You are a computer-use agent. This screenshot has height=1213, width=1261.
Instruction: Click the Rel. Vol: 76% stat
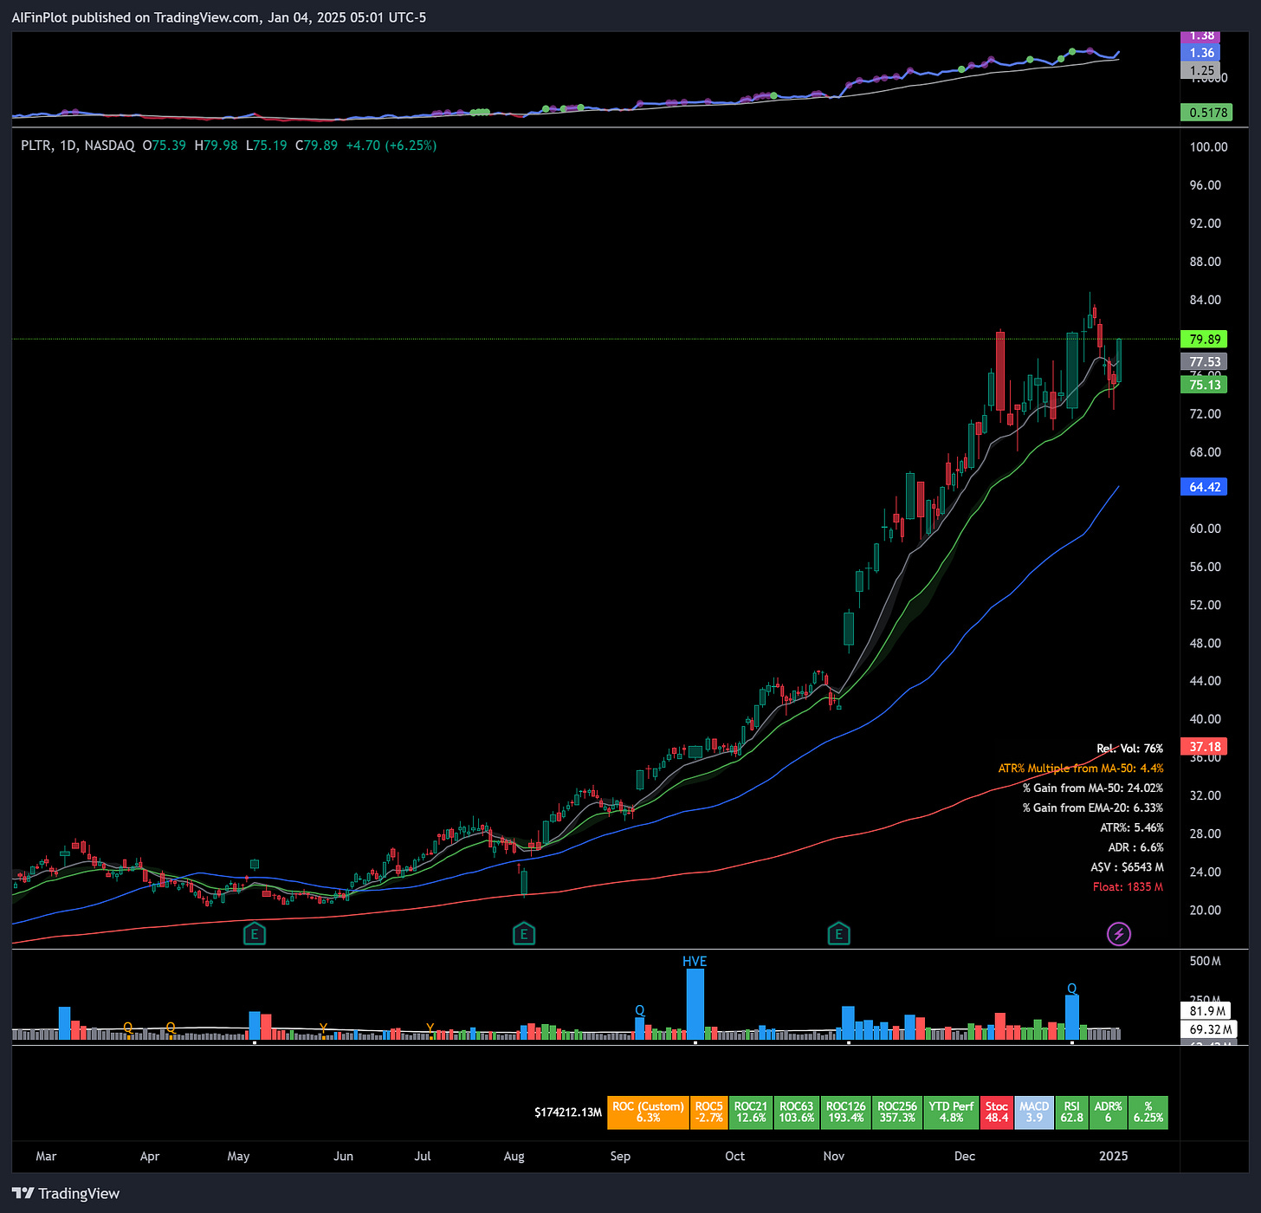point(1130,749)
